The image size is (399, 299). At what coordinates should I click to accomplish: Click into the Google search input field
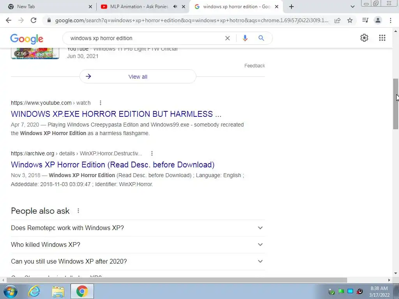(145, 38)
